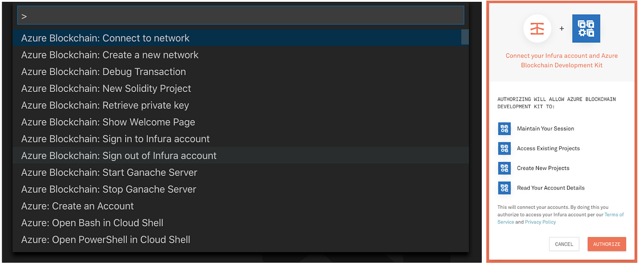
Task: Open the Terms of Service link
Action: tap(614, 215)
